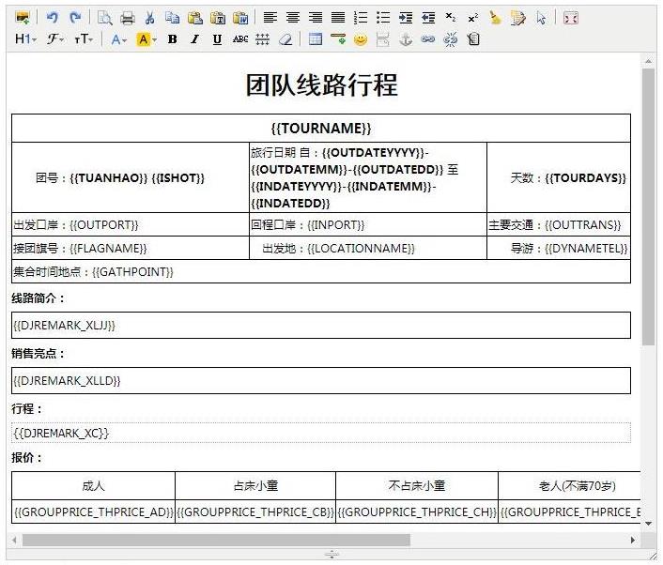Click the editor resize grip handle
The height and width of the screenshot is (565, 663).
point(654,556)
